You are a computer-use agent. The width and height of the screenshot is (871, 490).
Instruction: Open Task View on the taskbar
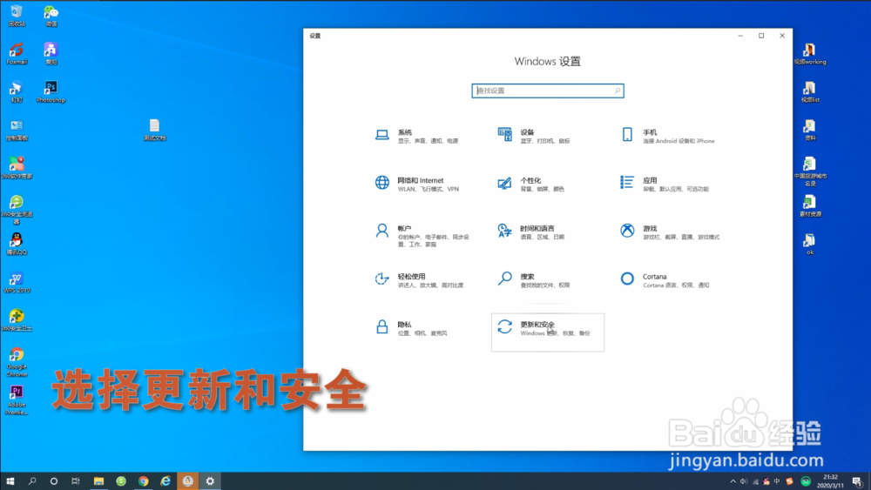pos(76,481)
